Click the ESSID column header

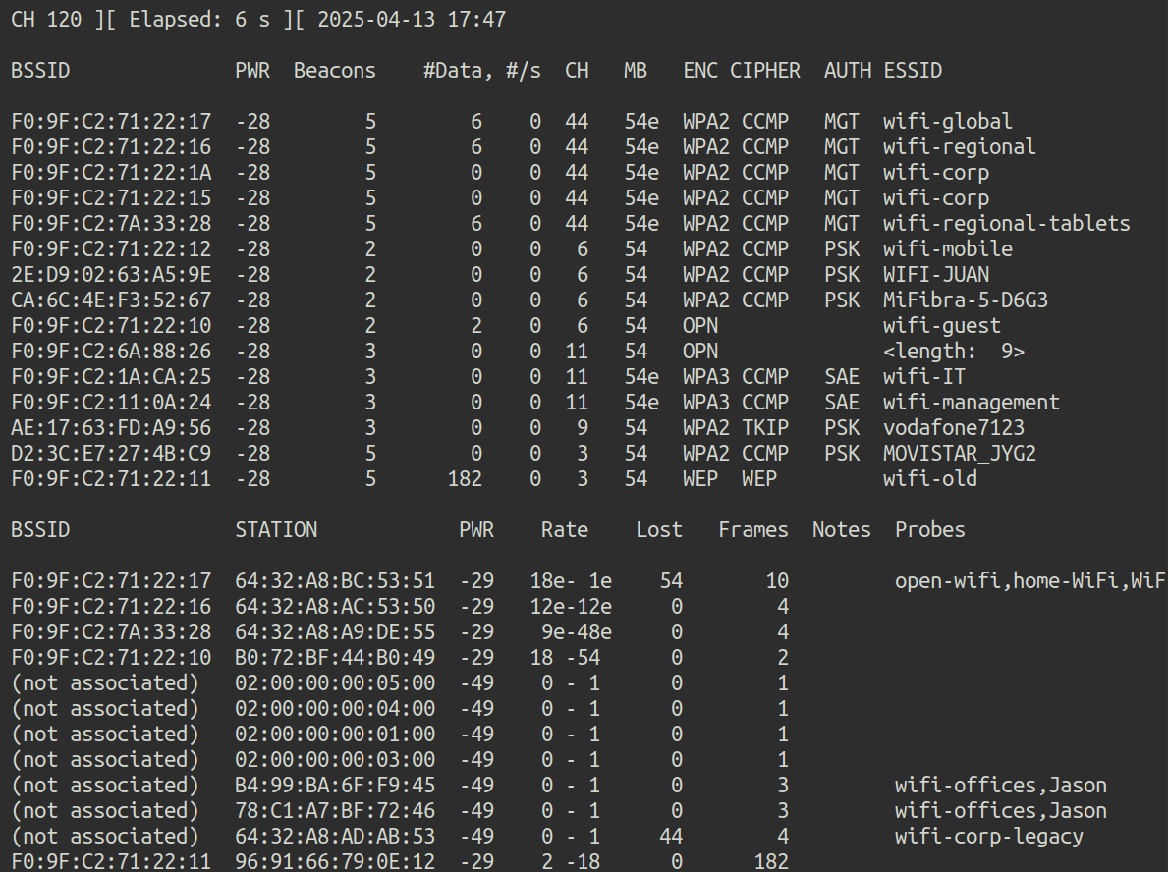912,71
